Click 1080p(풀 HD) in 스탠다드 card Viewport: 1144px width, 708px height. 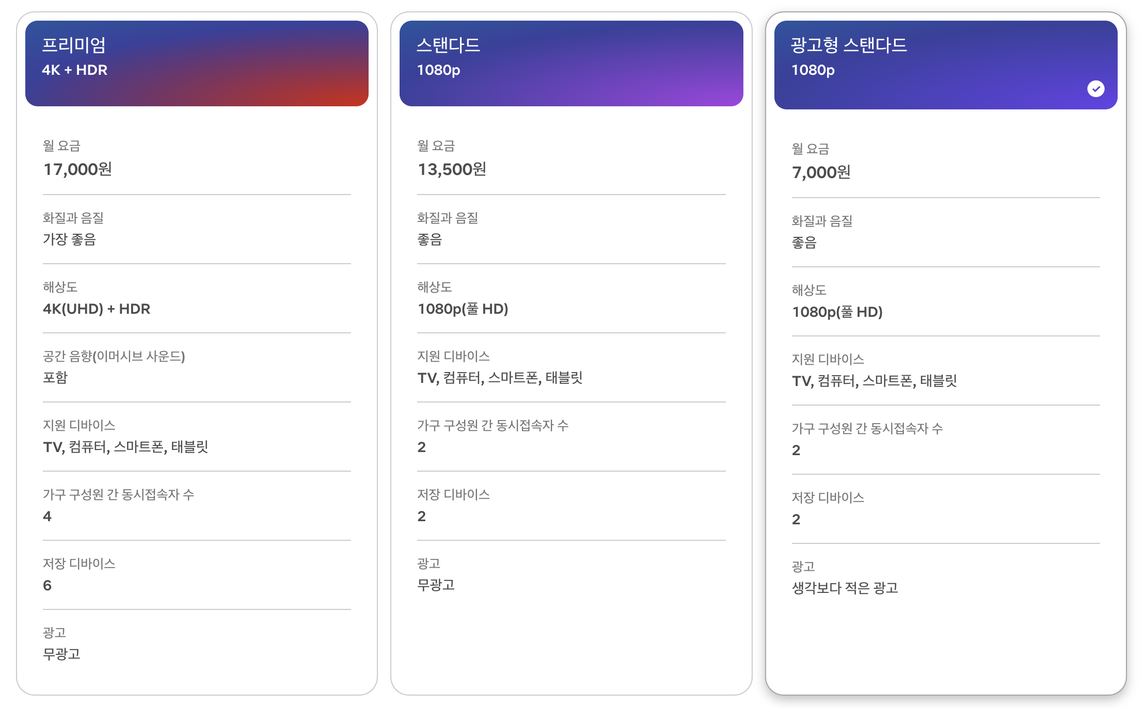point(463,309)
